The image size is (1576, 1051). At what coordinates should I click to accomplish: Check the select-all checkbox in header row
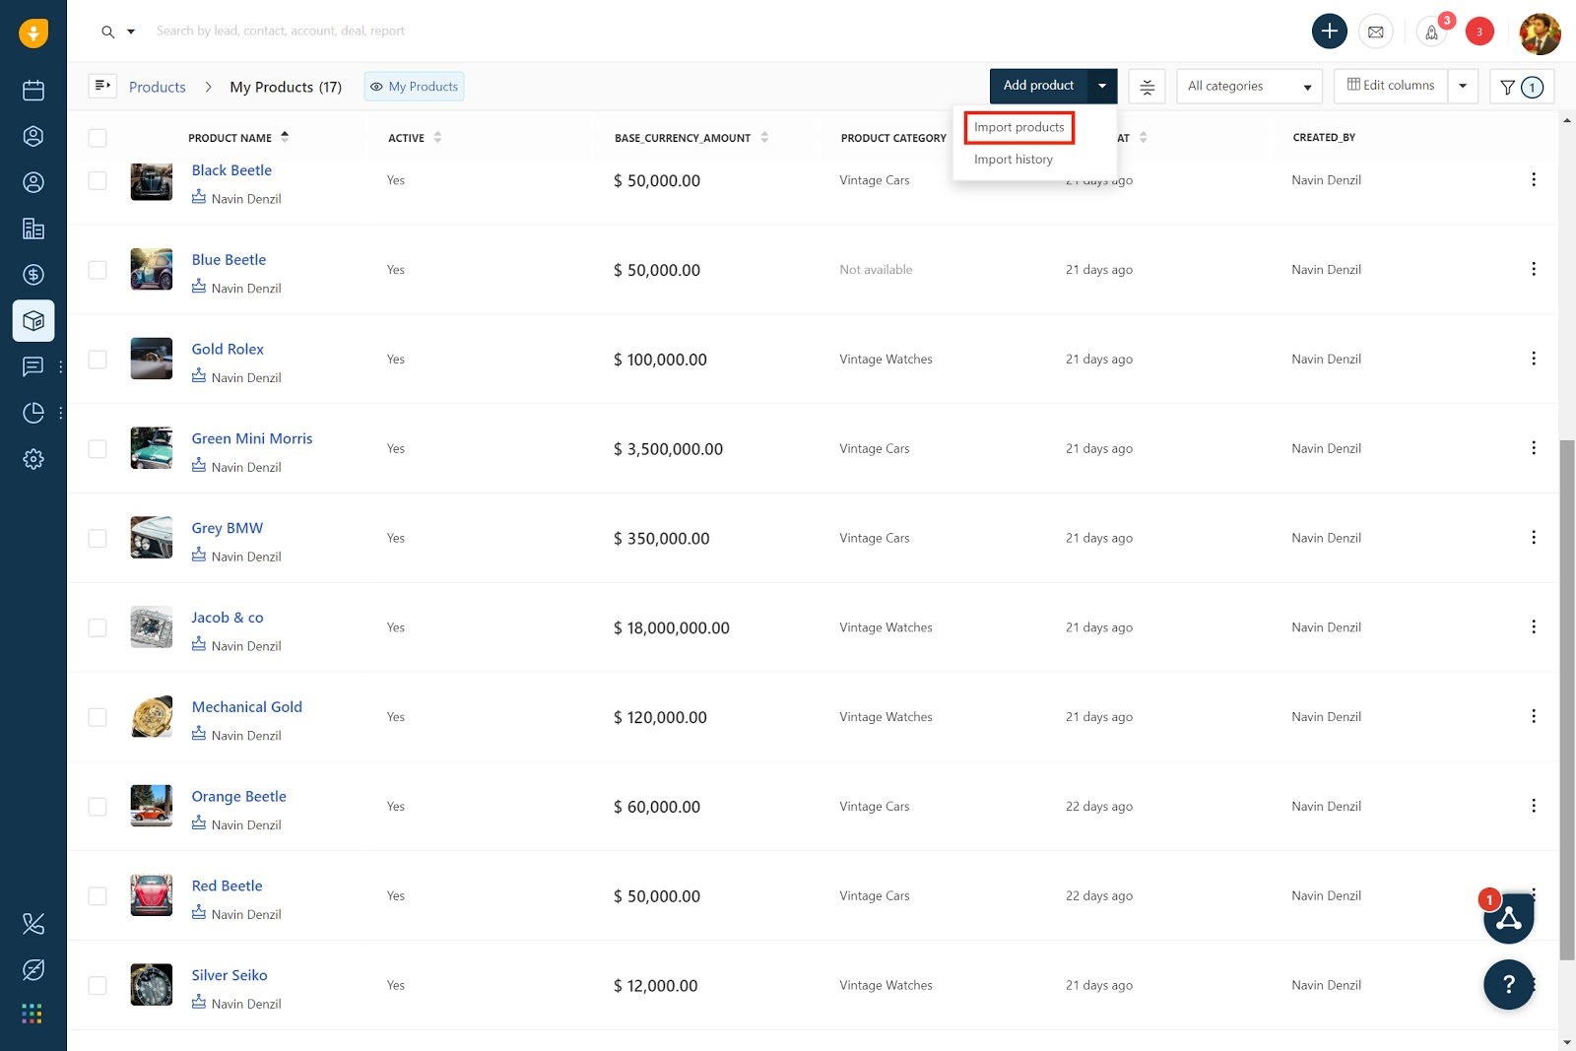97,138
